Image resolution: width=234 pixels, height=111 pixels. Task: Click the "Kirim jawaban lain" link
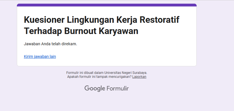coord(40,56)
